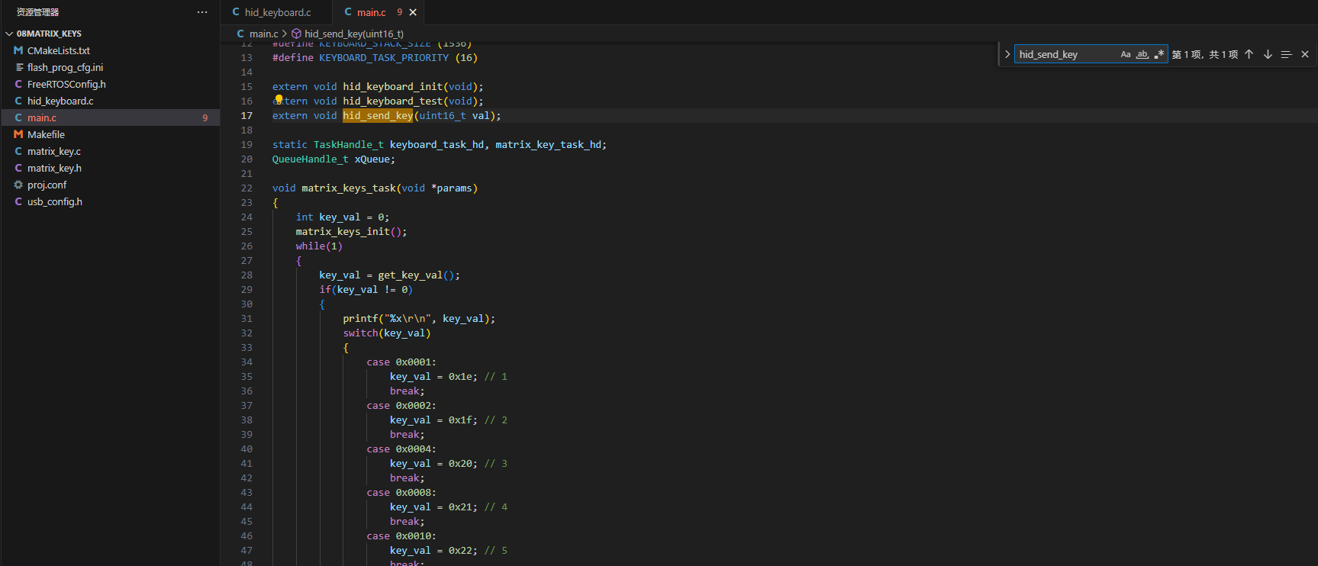Close the find widget
This screenshot has width=1318, height=566.
tap(1305, 54)
